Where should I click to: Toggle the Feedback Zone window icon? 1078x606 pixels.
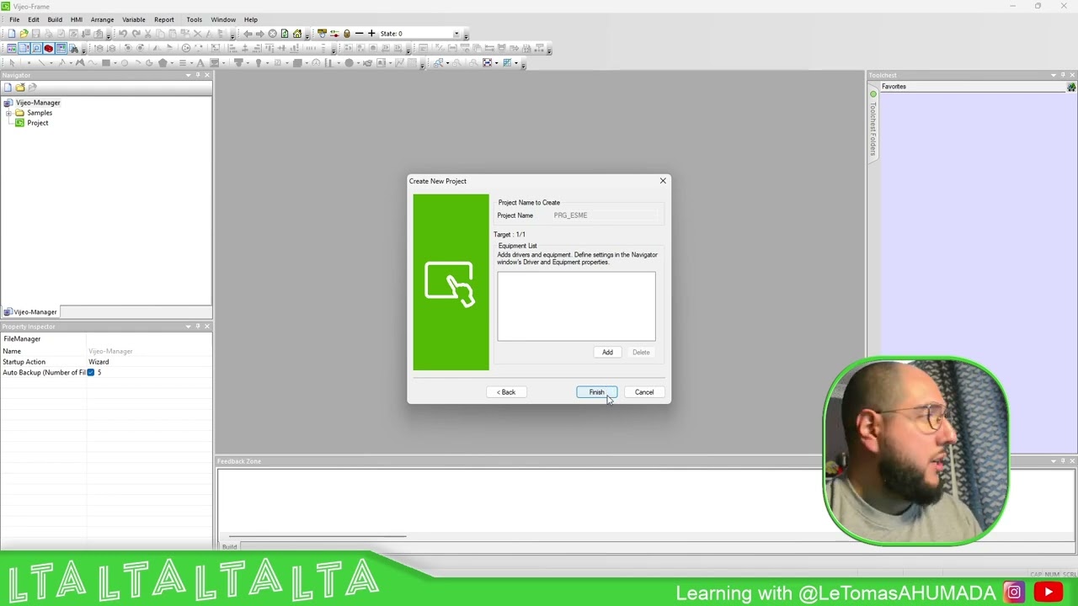(x=61, y=49)
